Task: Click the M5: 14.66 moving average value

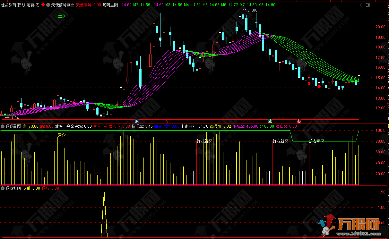Action: (x=211, y=5)
